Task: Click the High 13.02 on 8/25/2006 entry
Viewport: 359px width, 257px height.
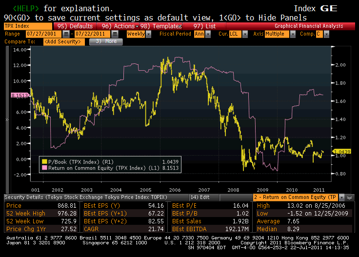Action: click(316, 206)
